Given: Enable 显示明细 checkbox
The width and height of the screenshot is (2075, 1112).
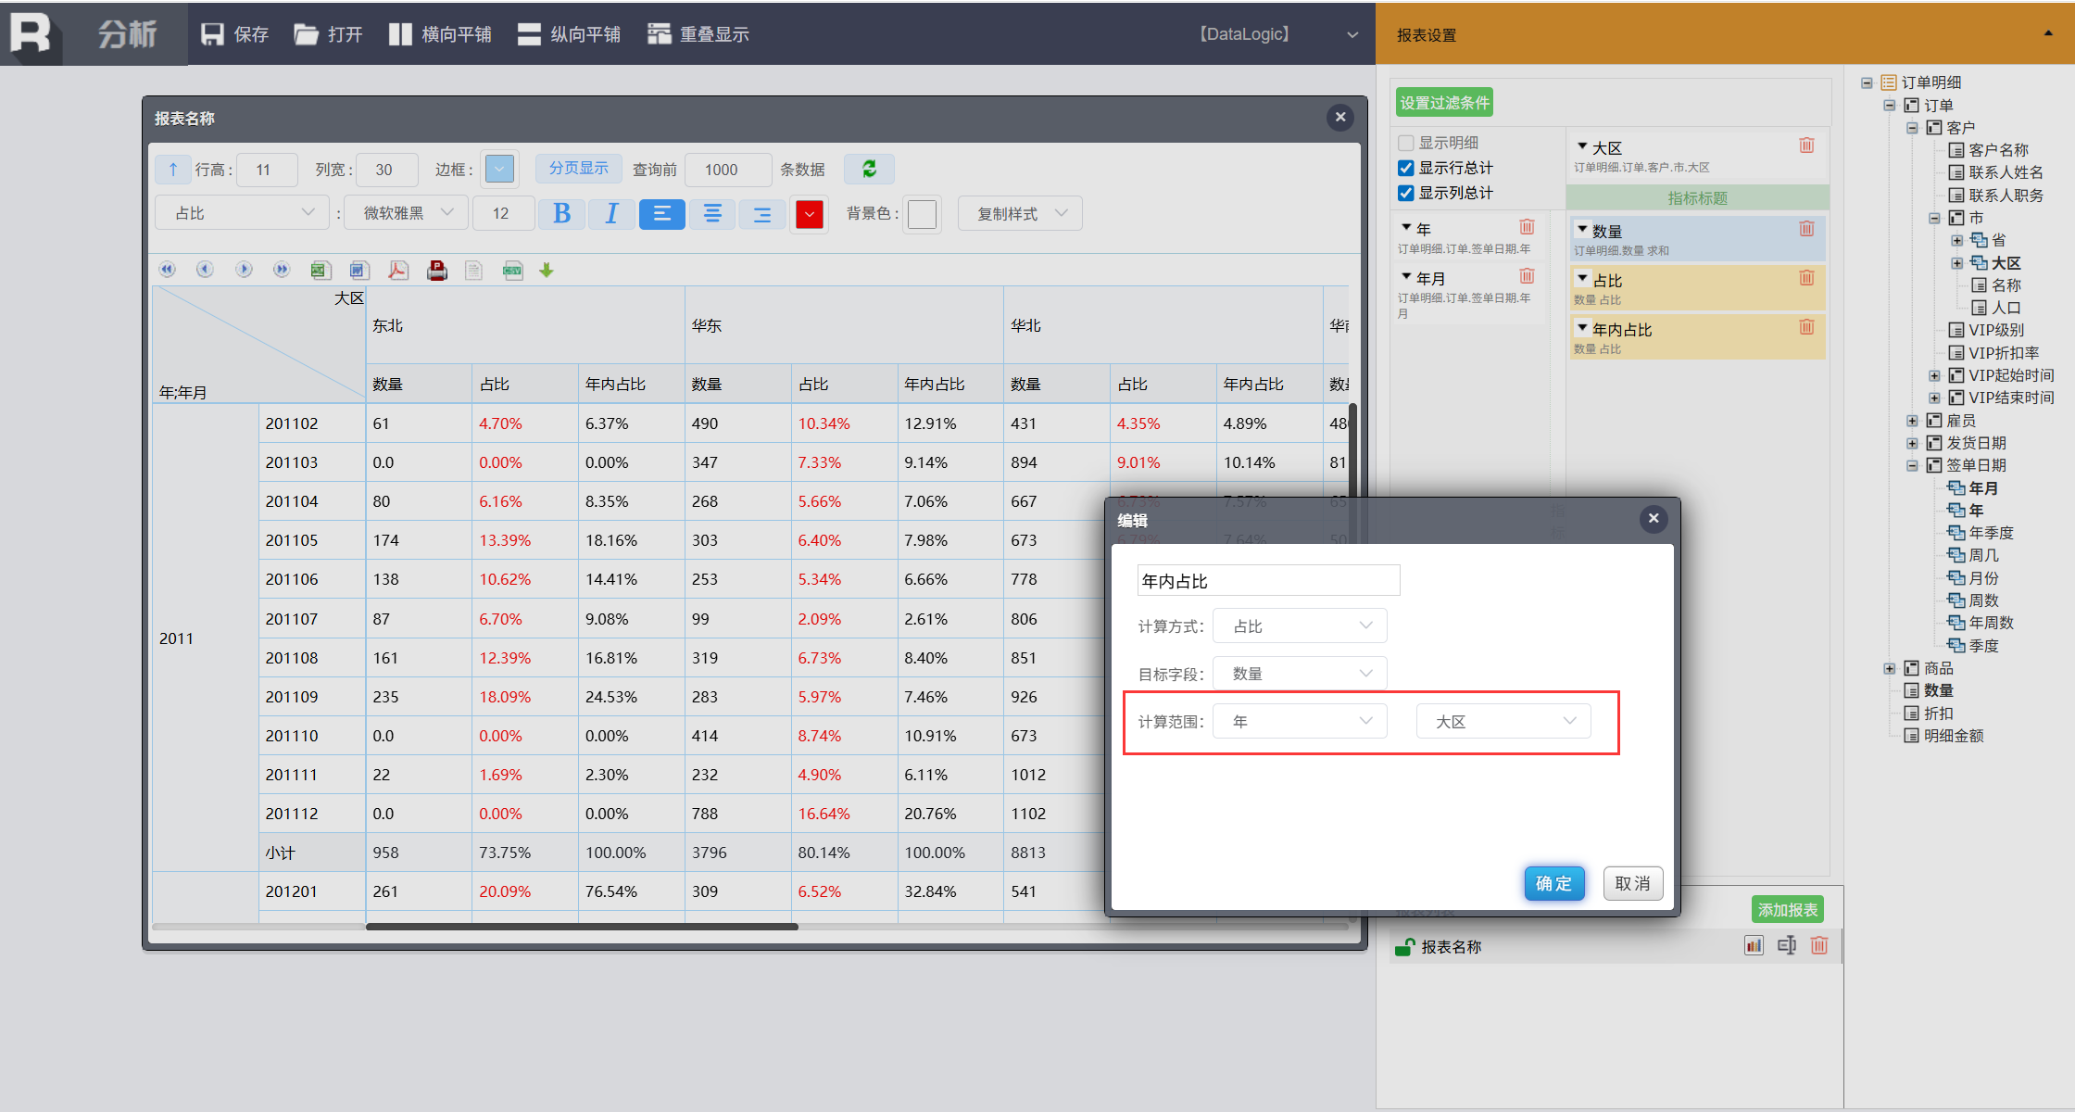Looking at the screenshot, I should point(1406,143).
